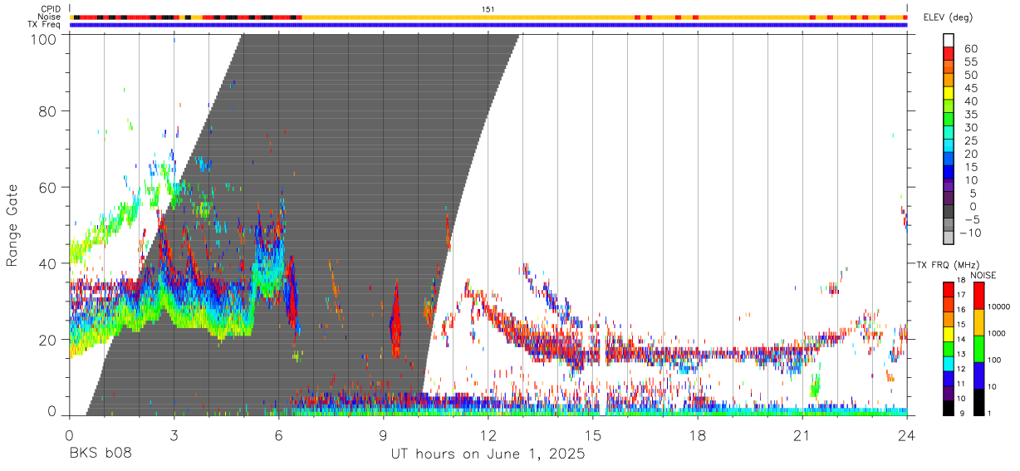
Task: Click elevation colorbar tick label -10
Action: 971,233
